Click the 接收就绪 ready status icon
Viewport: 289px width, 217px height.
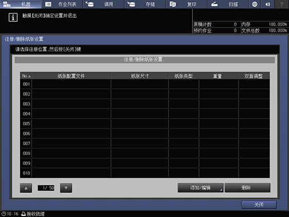[x=23, y=214]
